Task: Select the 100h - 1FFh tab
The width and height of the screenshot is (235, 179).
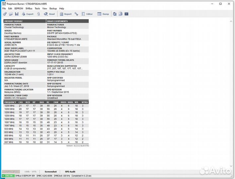Action: [31, 172]
